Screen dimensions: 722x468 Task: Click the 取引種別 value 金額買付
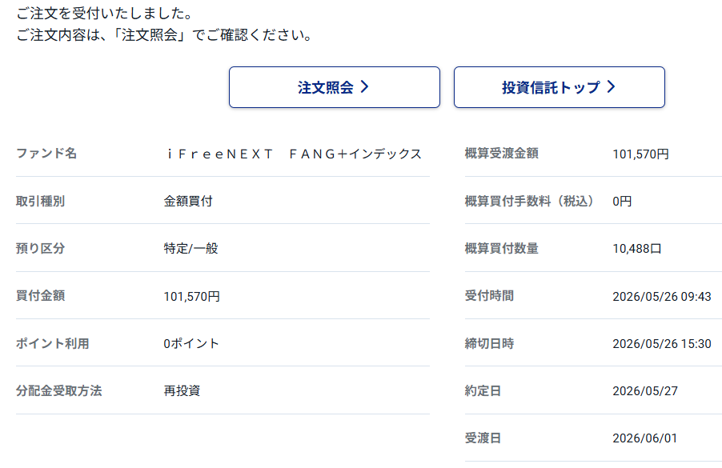point(188,201)
